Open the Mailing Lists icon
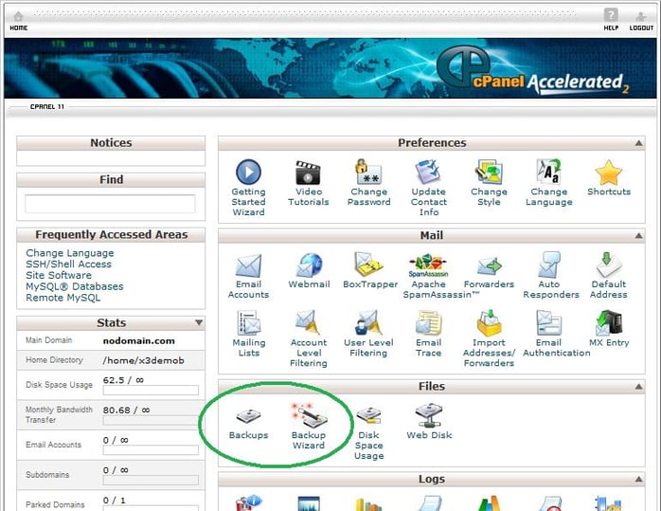The image size is (661, 511). pos(249,322)
